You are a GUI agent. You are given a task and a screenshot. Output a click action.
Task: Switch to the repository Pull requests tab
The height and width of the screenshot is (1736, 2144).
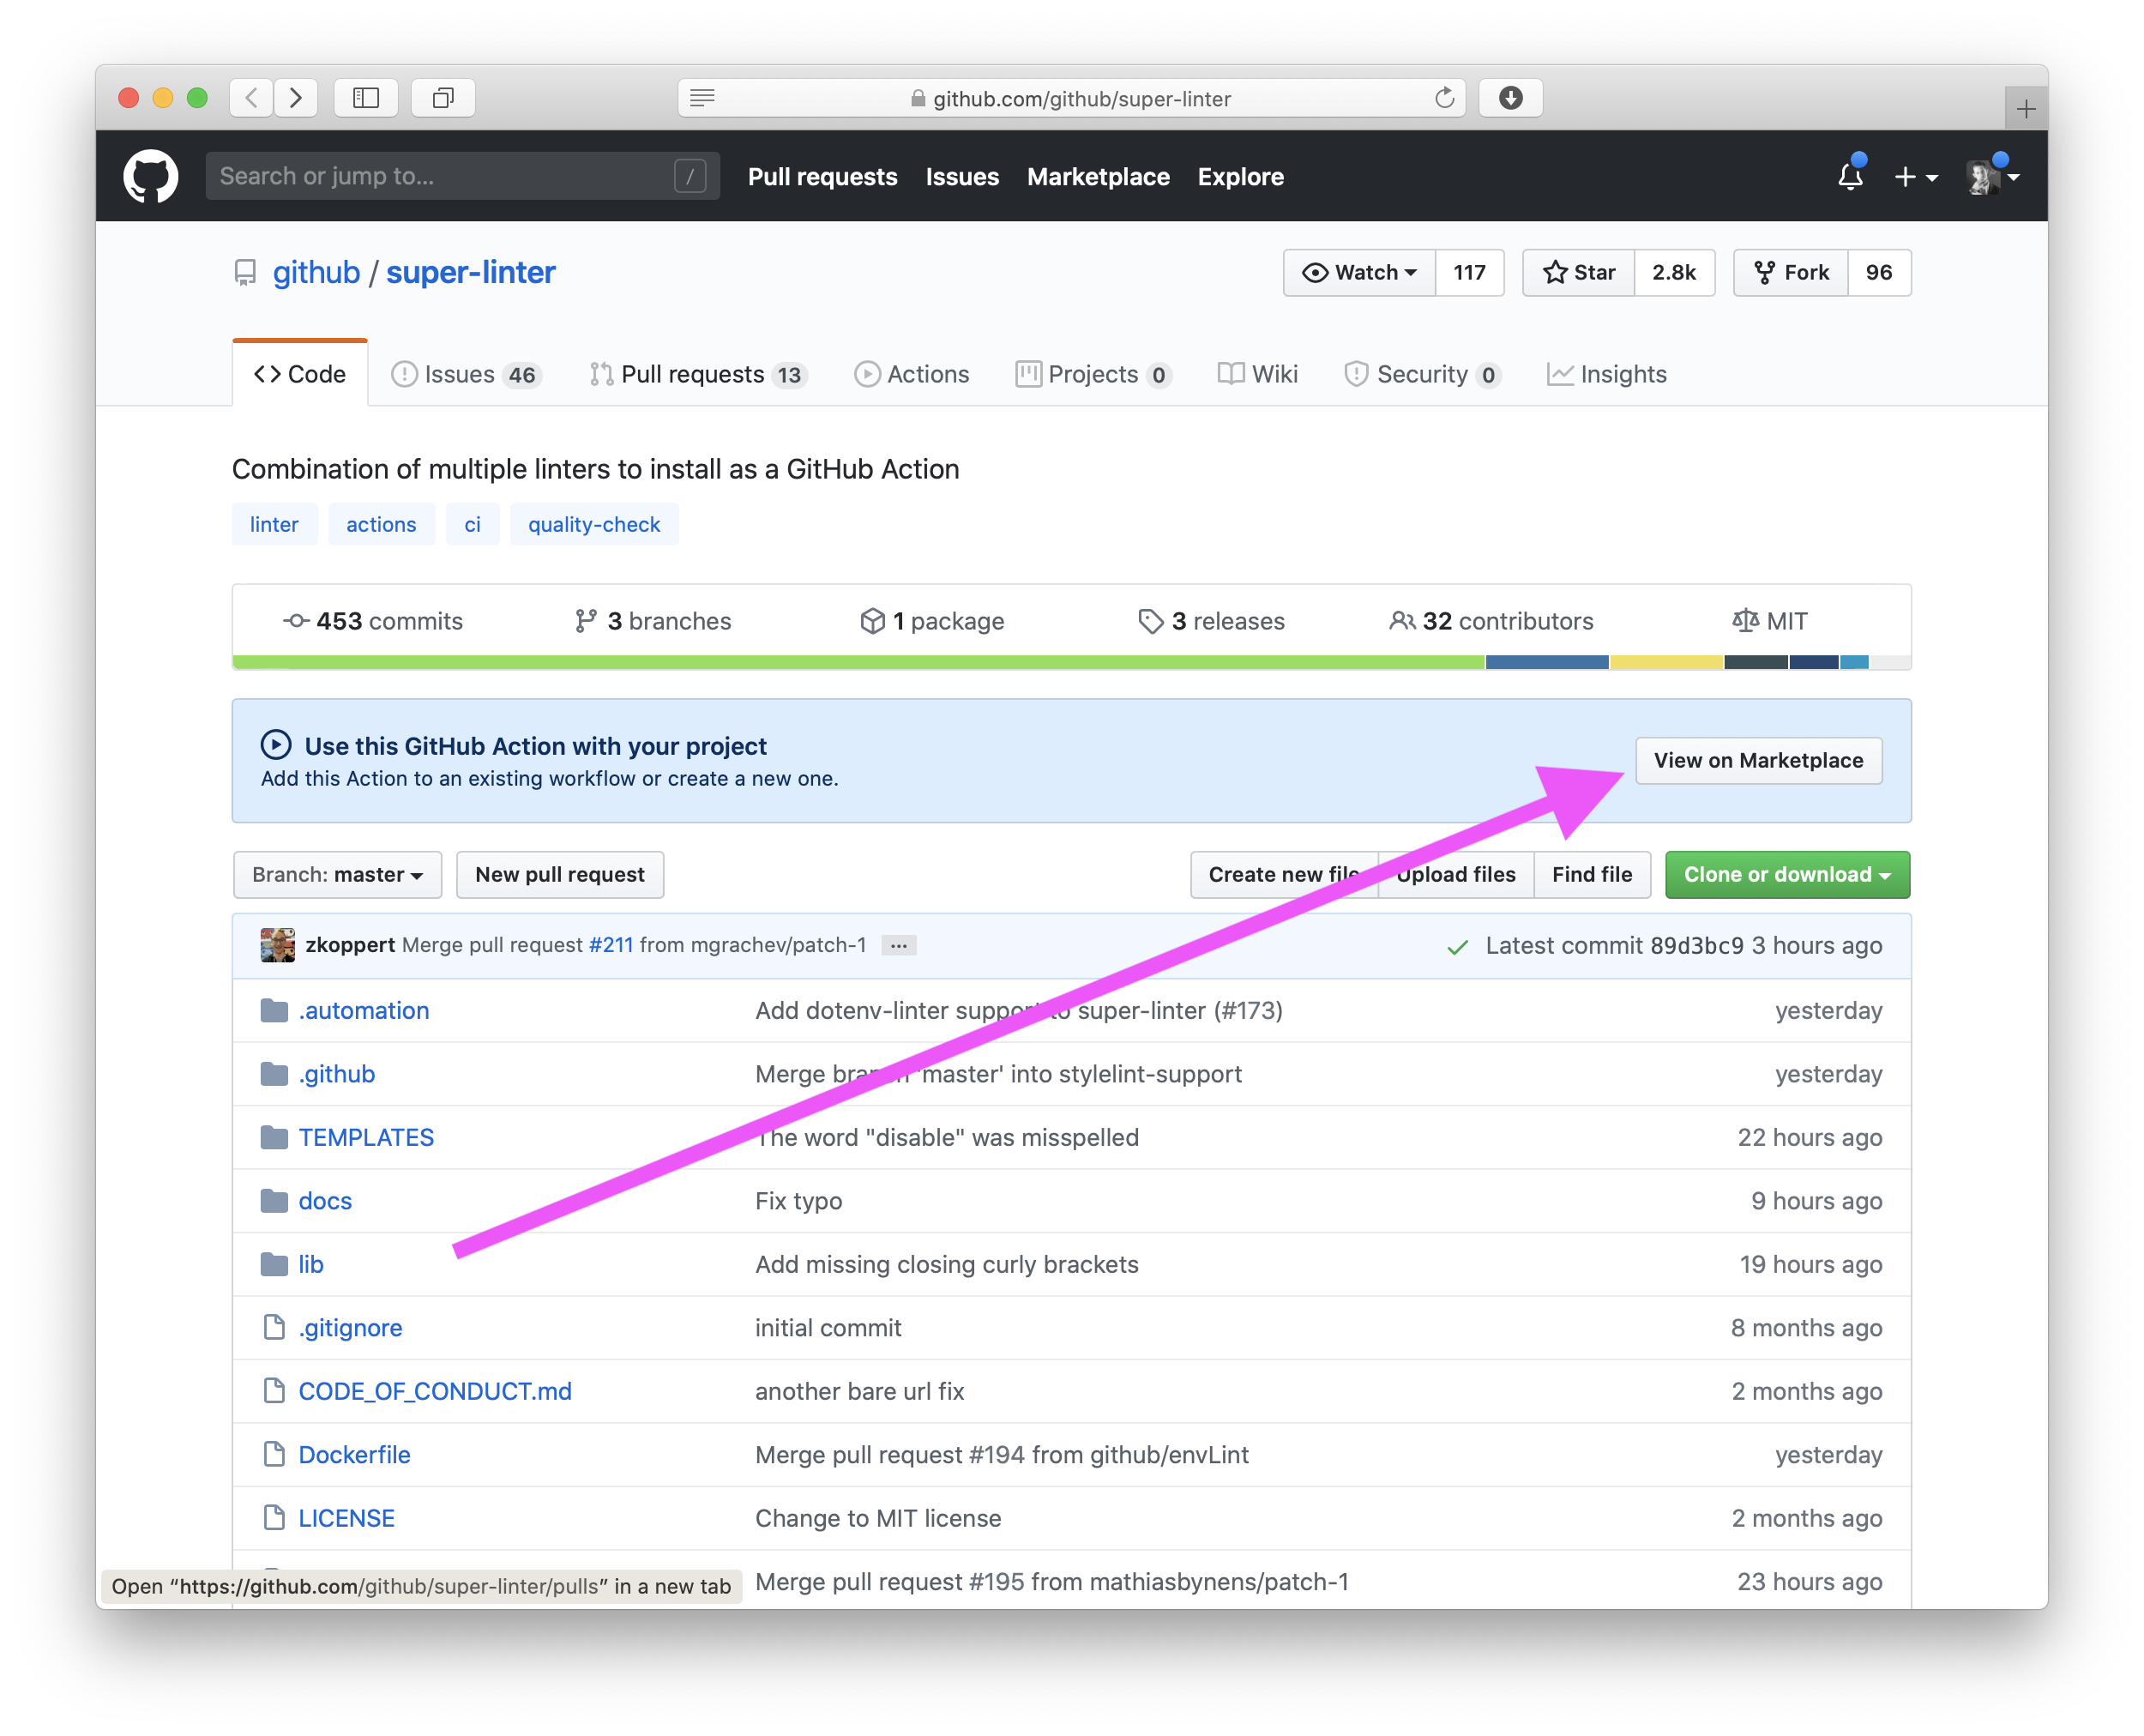(x=698, y=374)
